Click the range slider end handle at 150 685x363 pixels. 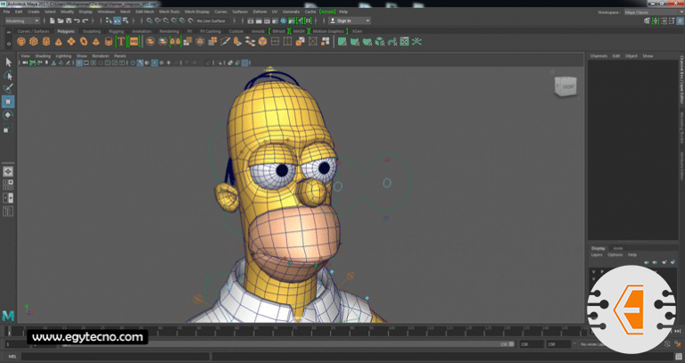(511, 344)
